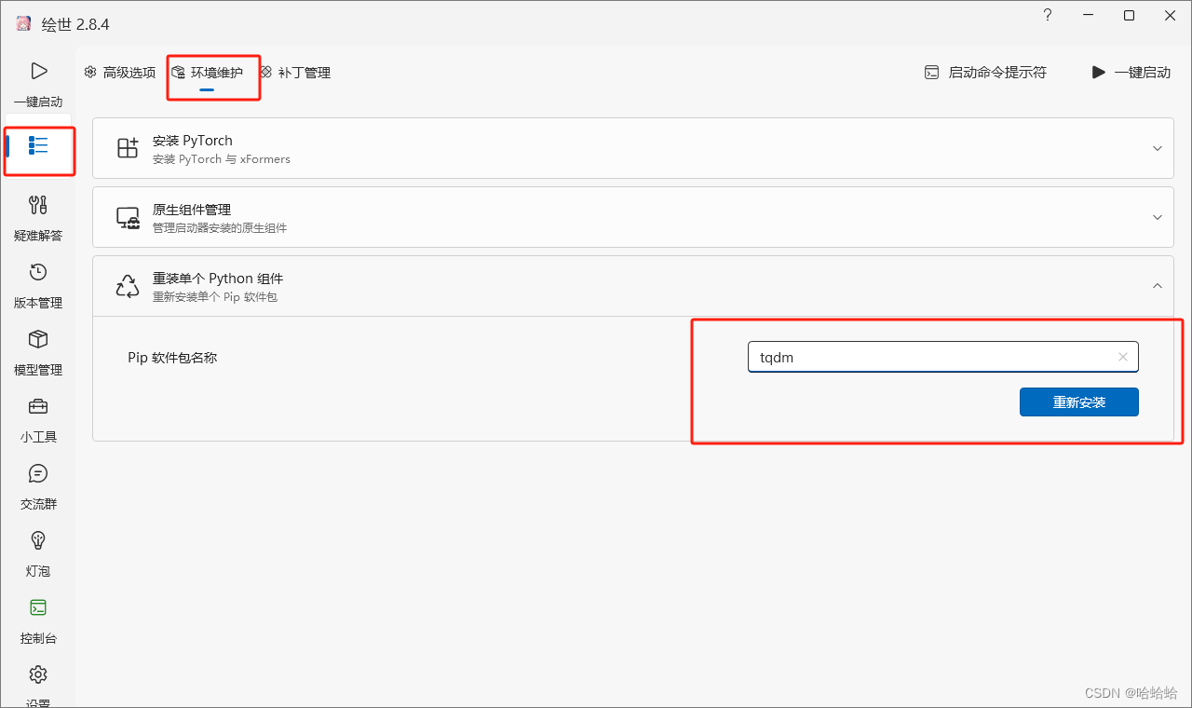Open 启动命令提示符 command prompt
Image resolution: width=1192 pixels, height=708 pixels.
point(984,72)
